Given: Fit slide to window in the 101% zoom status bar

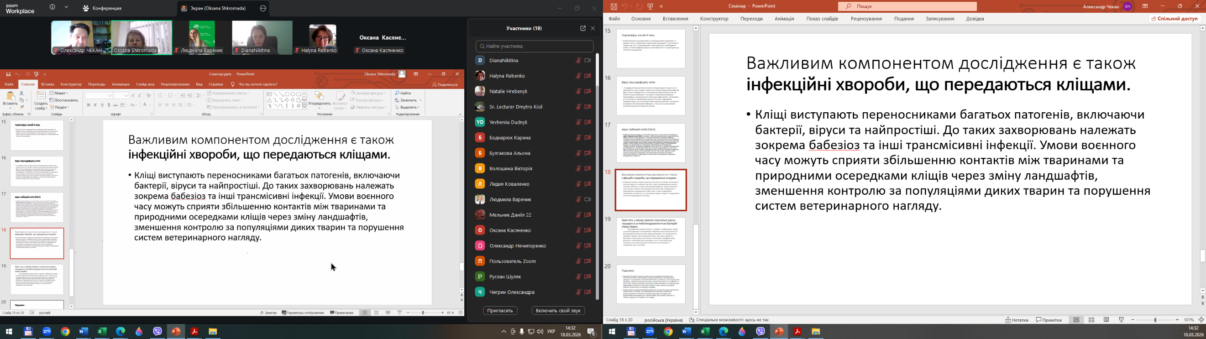Looking at the screenshot, I should pos(1201,320).
